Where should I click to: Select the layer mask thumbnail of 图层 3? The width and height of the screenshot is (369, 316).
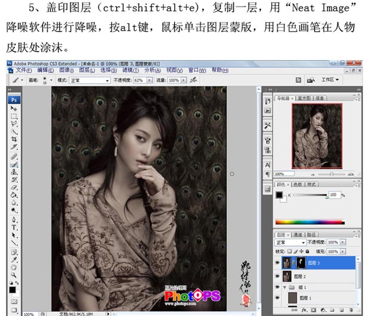(301, 262)
